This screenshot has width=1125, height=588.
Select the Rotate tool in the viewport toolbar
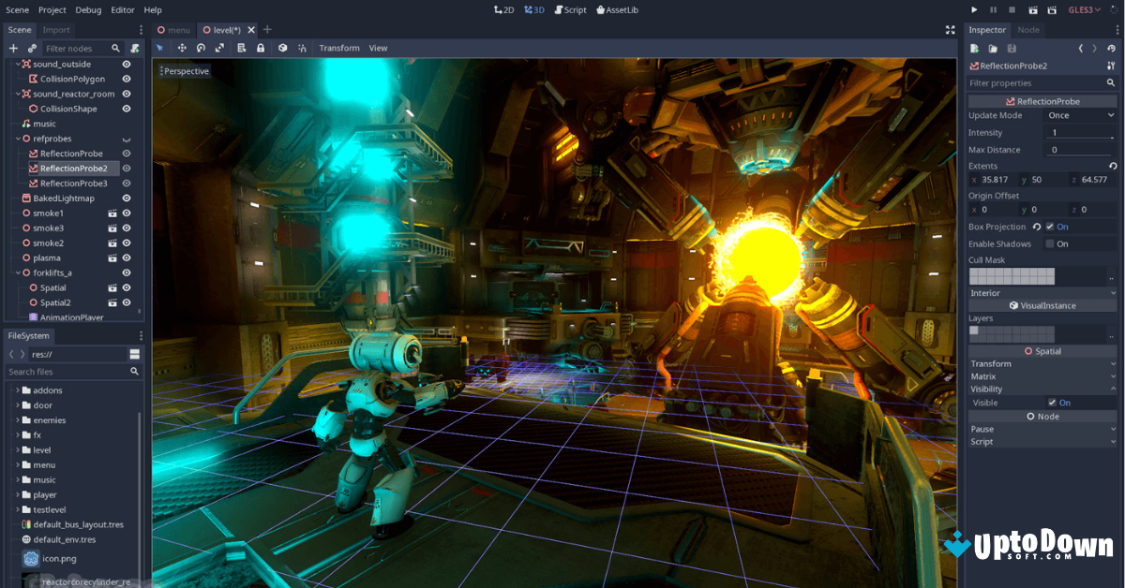[x=201, y=48]
